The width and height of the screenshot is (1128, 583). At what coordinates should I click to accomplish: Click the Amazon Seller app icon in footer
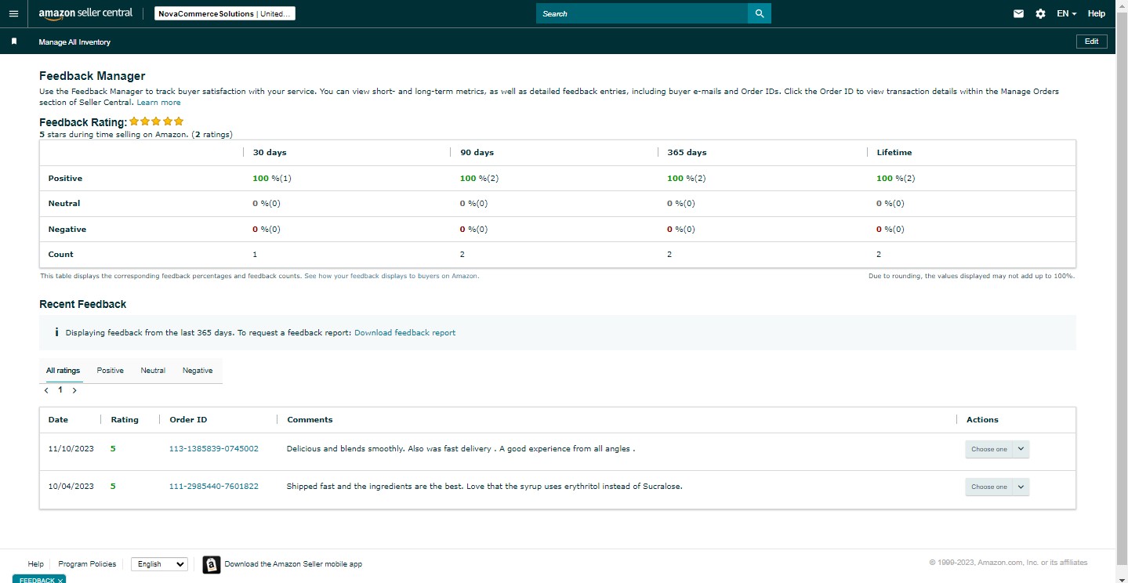(x=211, y=564)
